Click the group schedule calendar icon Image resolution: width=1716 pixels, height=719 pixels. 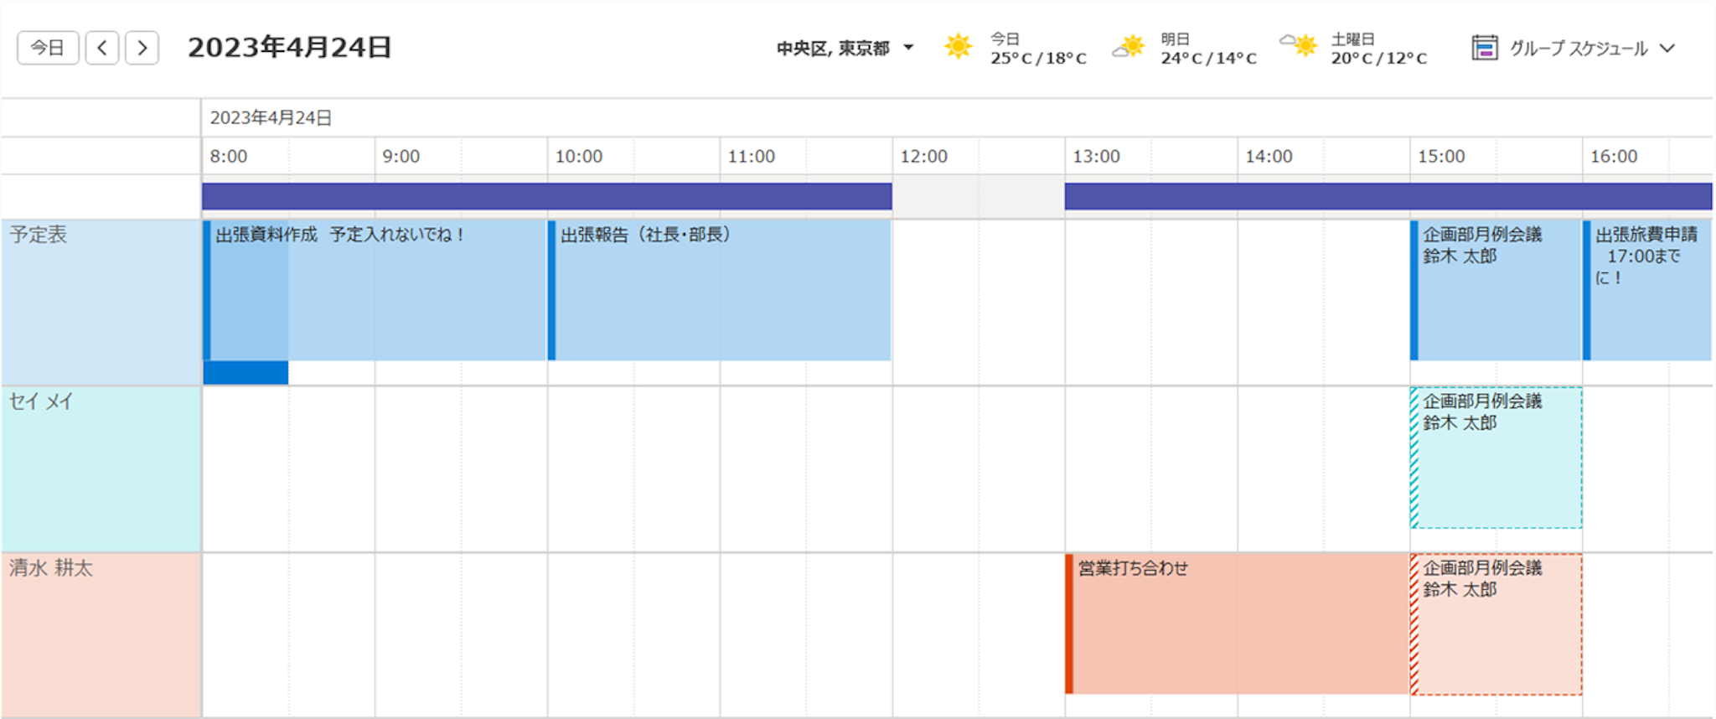pos(1484,48)
